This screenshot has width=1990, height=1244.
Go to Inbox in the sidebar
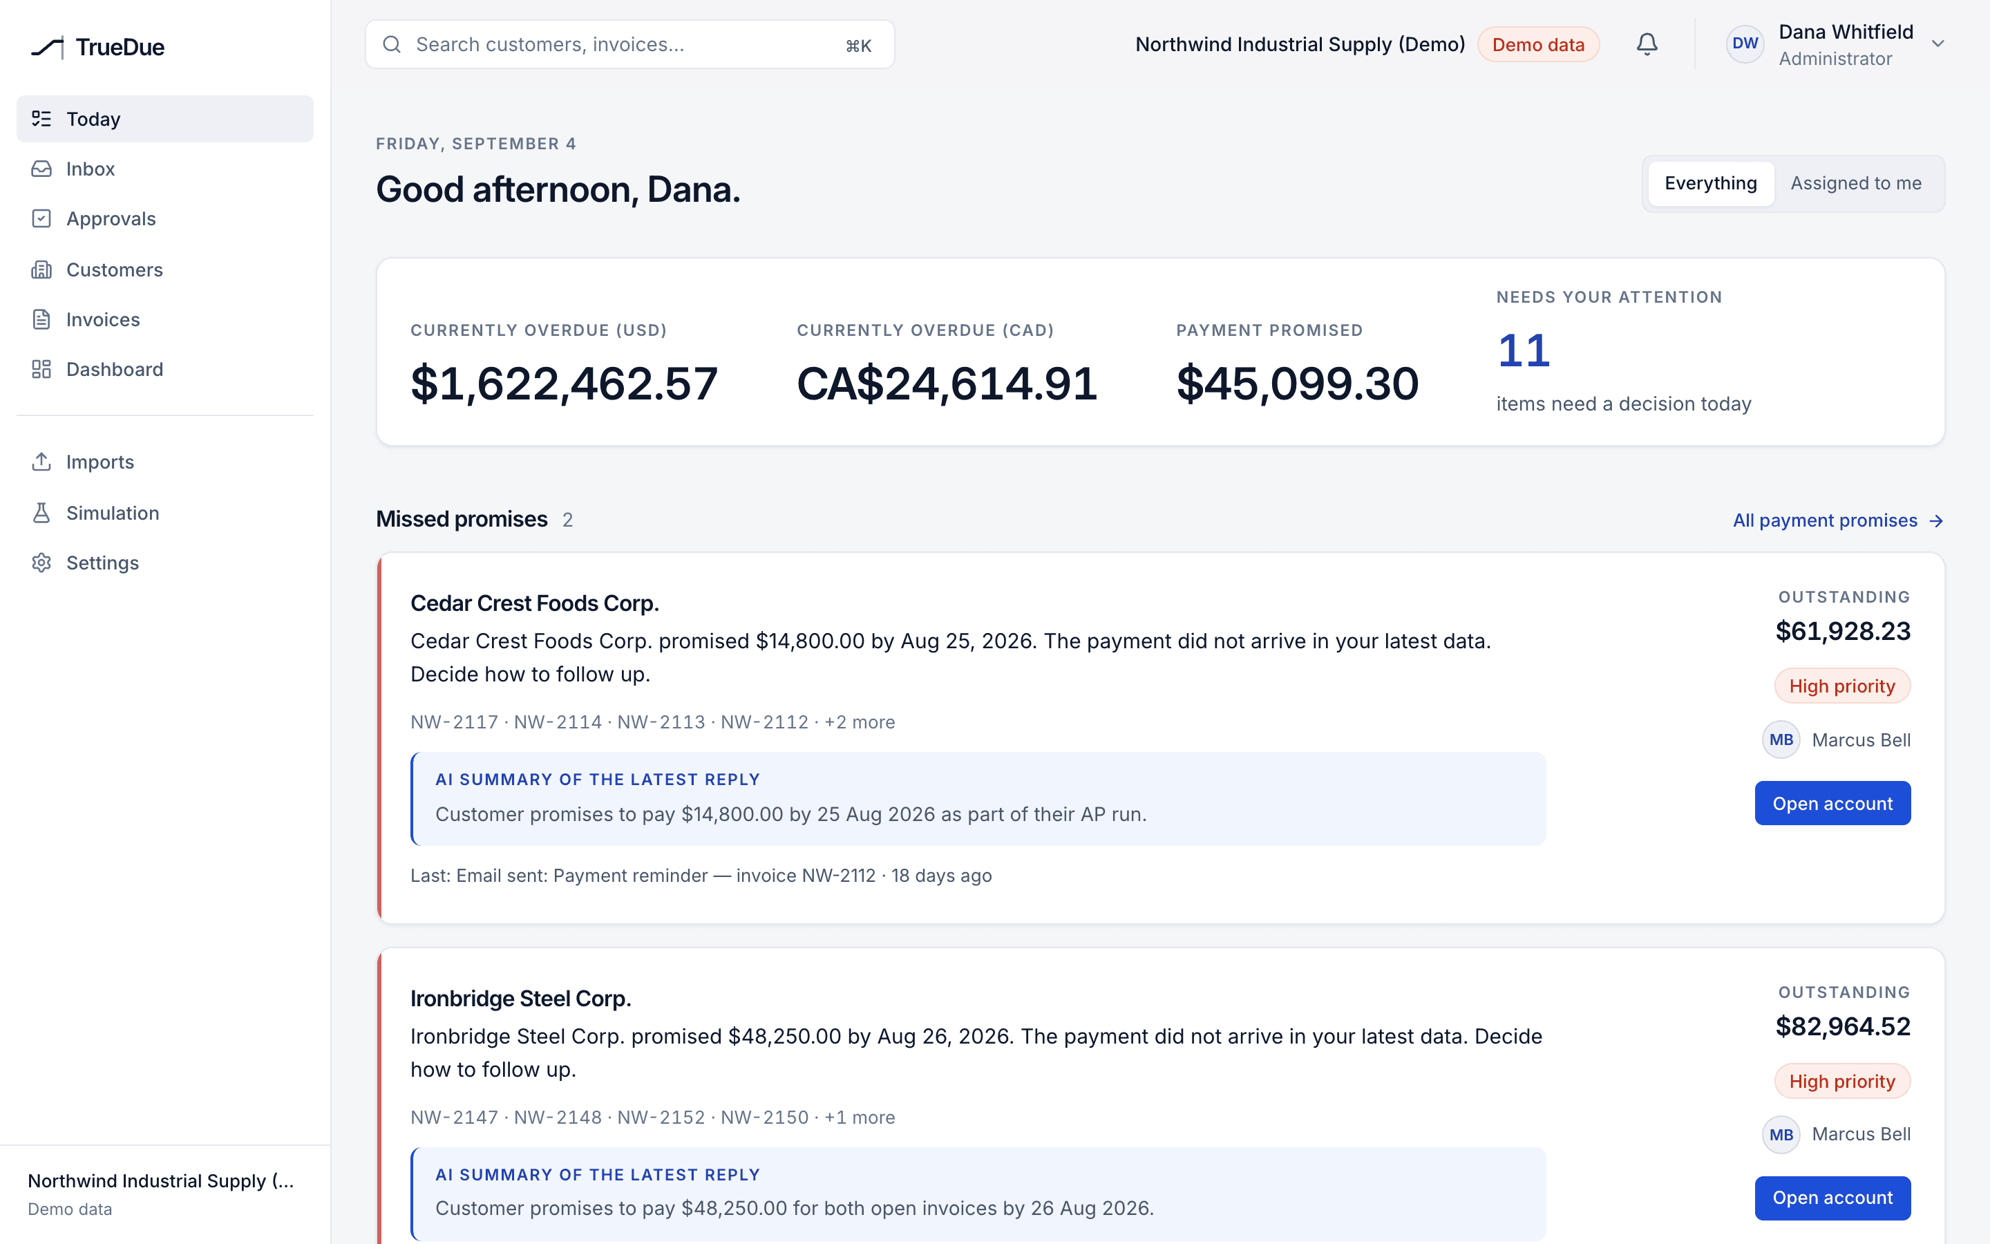point(164,169)
